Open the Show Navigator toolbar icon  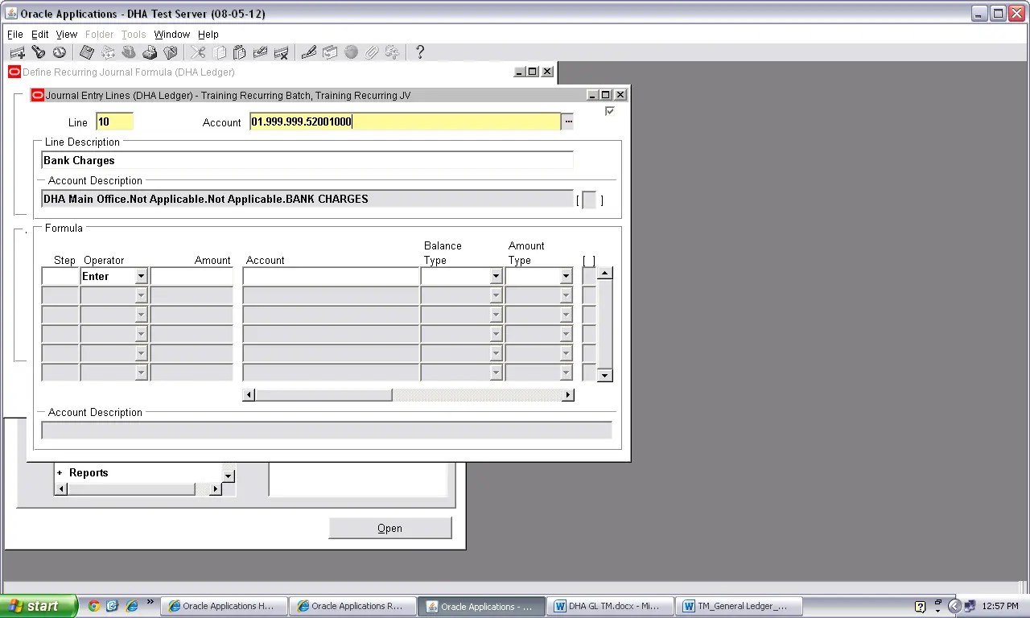click(x=60, y=51)
